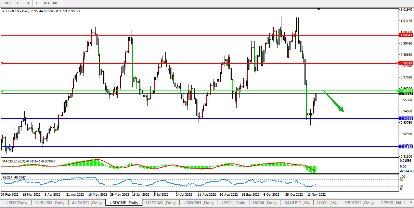Open the EURUSD-,Daily chart tab
The height and width of the screenshot is (208, 414).
[x=50, y=203]
